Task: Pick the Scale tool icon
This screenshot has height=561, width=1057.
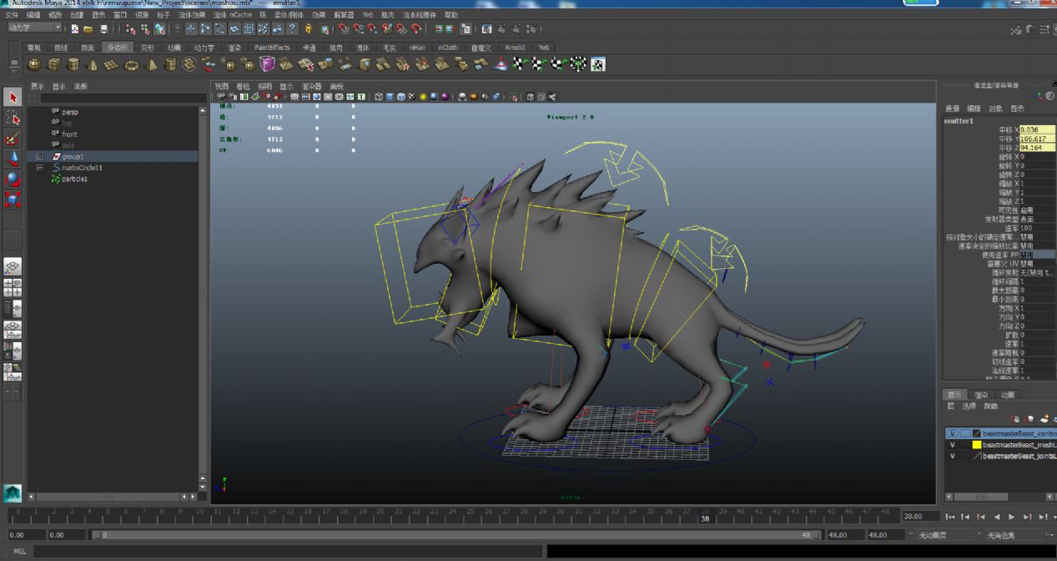Action: point(13,199)
